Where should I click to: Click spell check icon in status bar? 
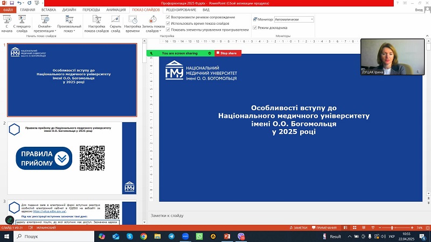pos(31,227)
